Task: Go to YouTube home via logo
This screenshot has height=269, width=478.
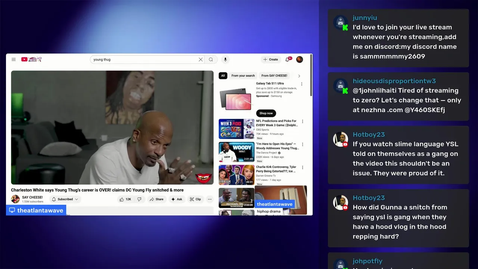Action: 31,59
